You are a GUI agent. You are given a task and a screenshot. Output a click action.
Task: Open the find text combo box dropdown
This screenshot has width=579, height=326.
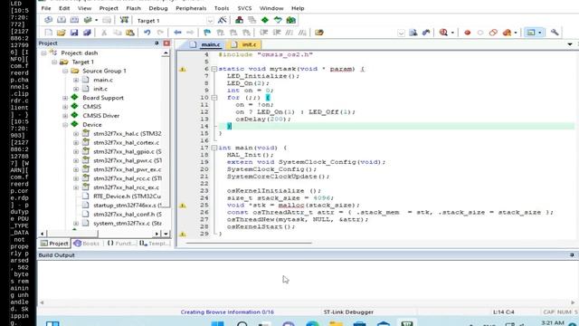coord(401,33)
